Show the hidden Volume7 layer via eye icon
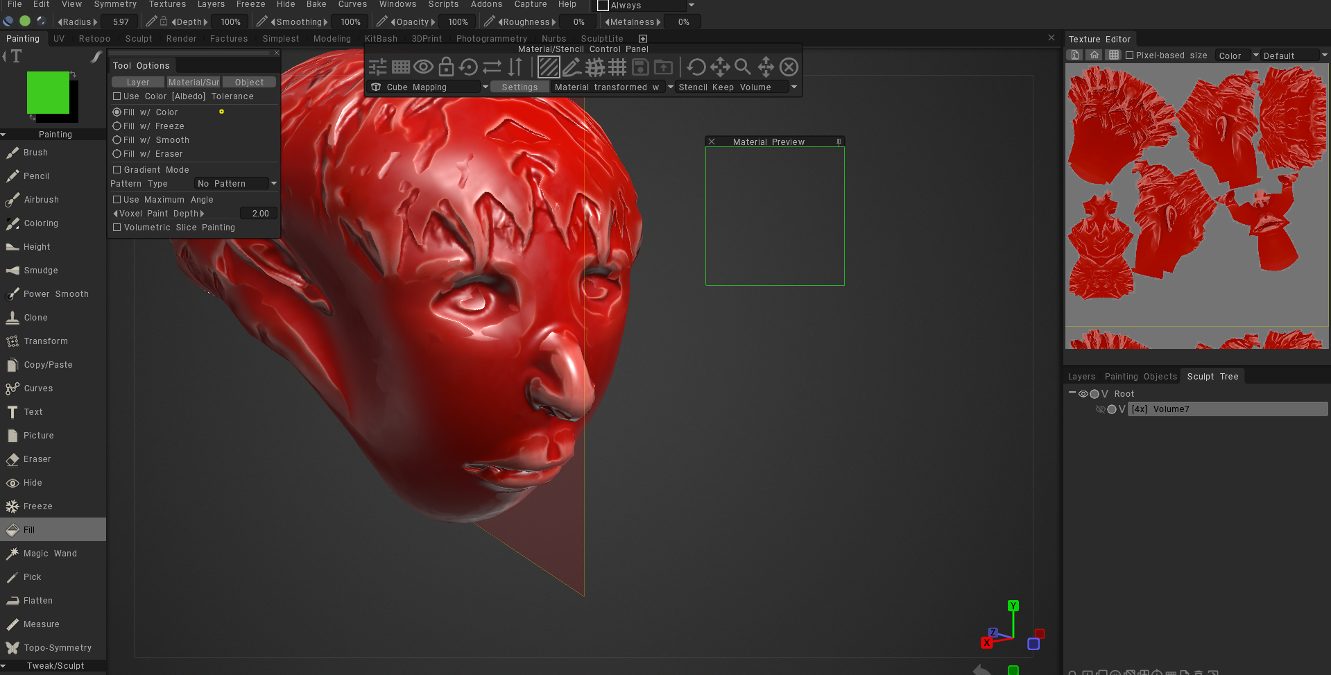Screen dimensions: 1331x675 (1100, 409)
